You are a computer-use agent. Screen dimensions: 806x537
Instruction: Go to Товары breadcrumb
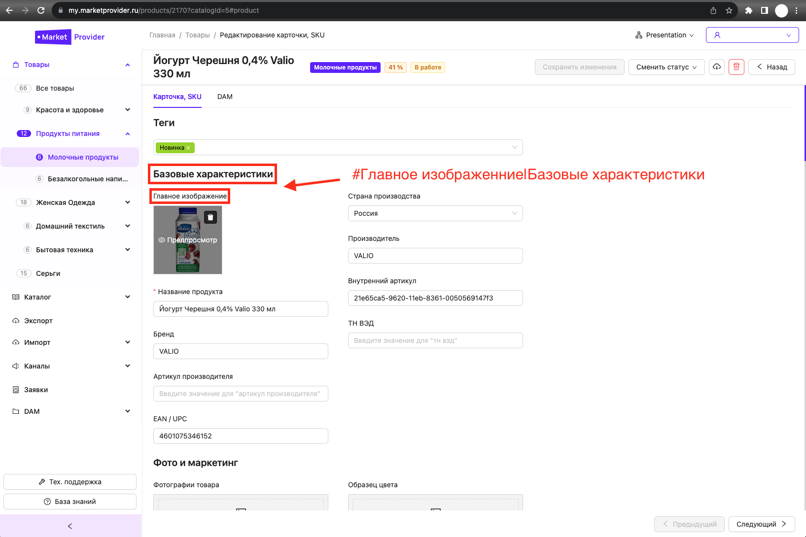[x=198, y=35]
